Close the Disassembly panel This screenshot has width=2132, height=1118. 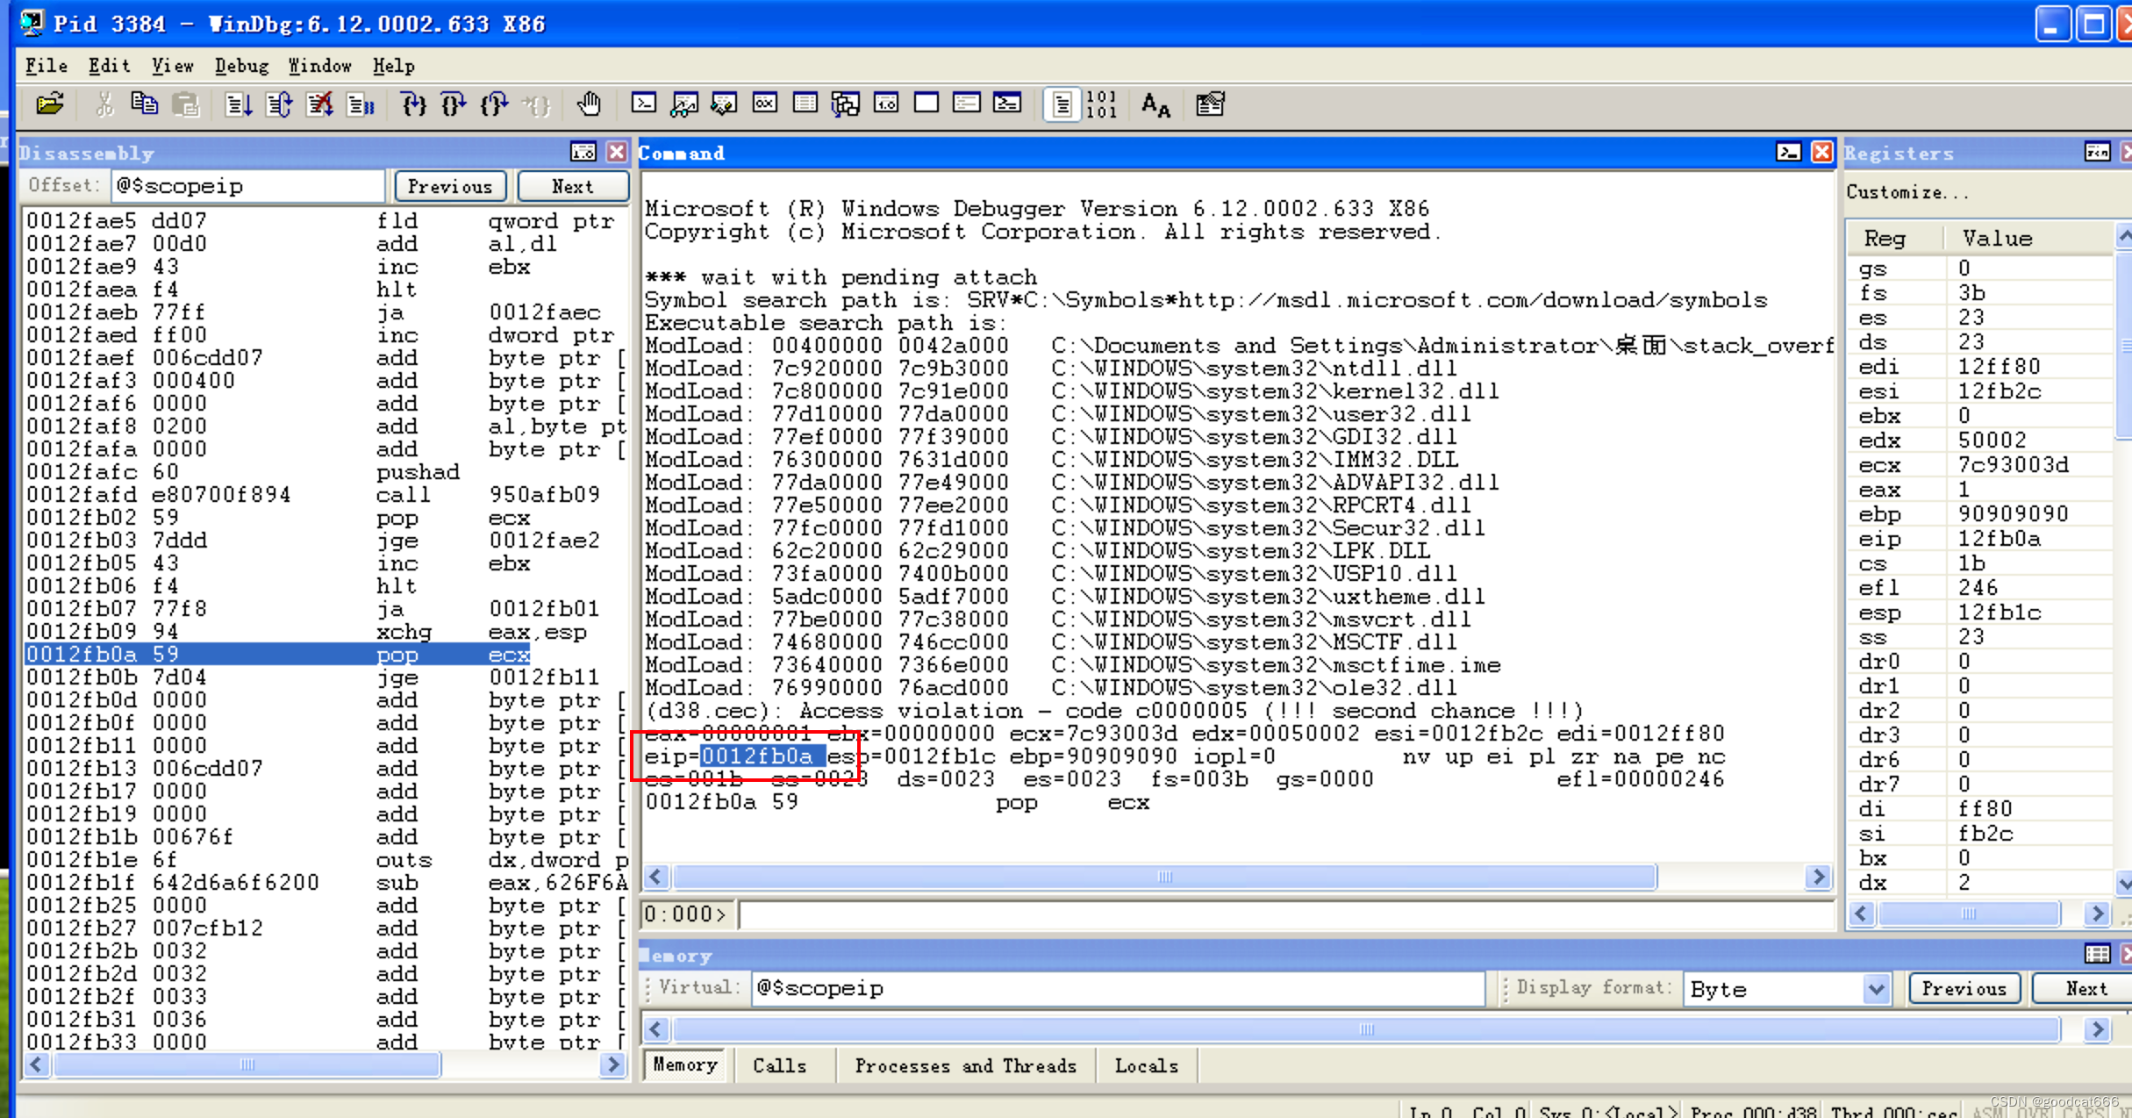click(618, 153)
